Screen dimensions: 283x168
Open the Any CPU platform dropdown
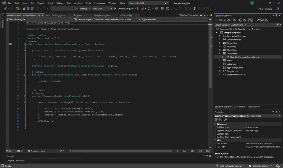[103, 8]
